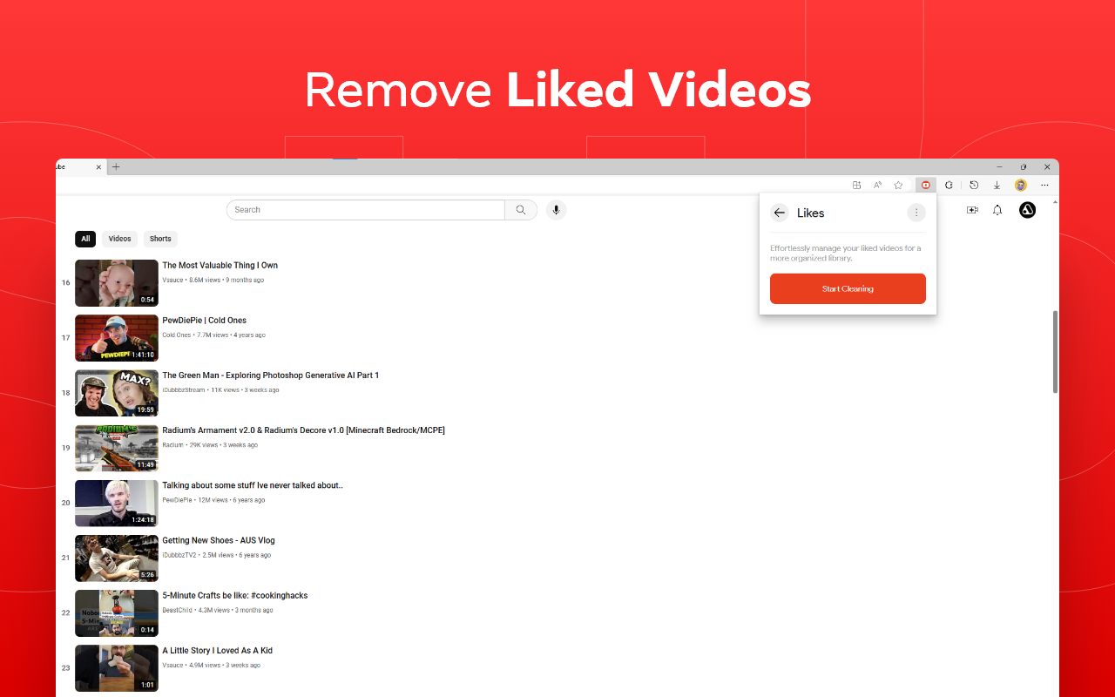Open The Most Valuable Thing I Own thumbnail
Screen dimensions: 1115x697
117,283
